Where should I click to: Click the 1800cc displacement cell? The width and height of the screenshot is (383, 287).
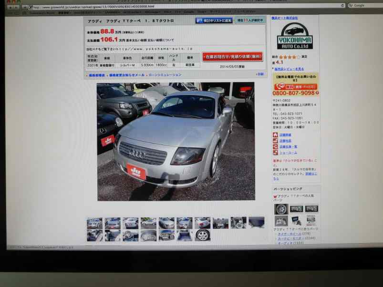(x=161, y=65)
